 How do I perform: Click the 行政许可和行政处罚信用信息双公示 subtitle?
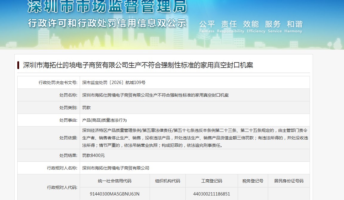click(x=107, y=23)
